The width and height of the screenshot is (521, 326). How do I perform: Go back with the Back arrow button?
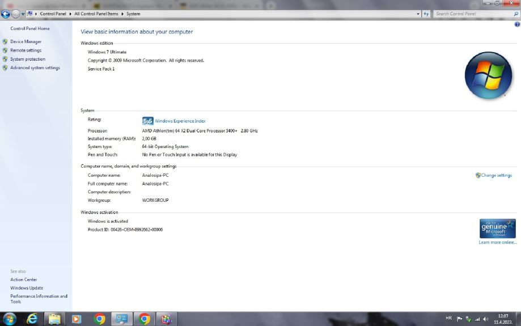point(5,14)
